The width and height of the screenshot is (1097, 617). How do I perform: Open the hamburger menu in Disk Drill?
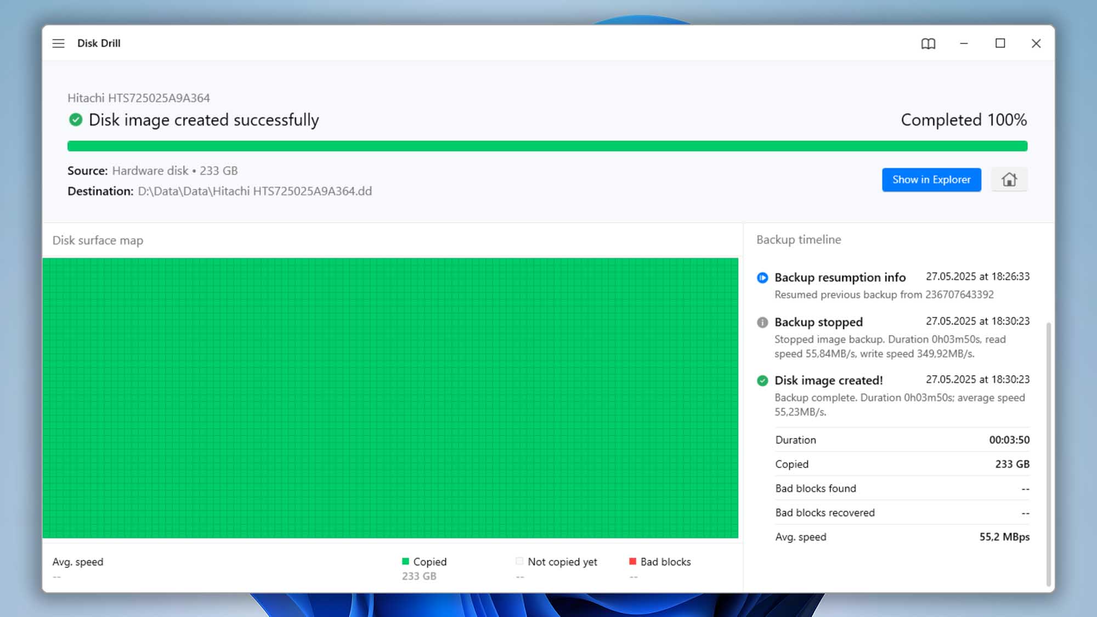pyautogui.click(x=58, y=43)
